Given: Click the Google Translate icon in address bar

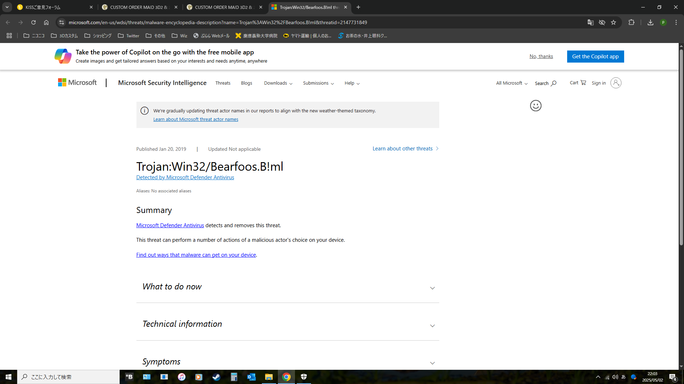Looking at the screenshot, I should [x=590, y=22].
